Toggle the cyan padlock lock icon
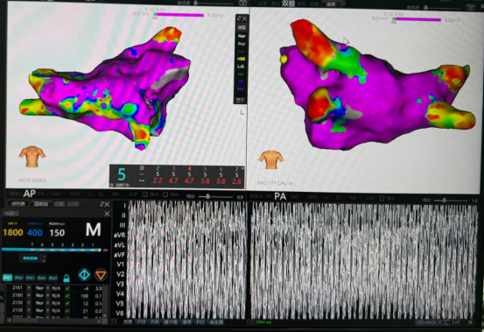Screen dimensions: 484x332 (x=67, y=278)
